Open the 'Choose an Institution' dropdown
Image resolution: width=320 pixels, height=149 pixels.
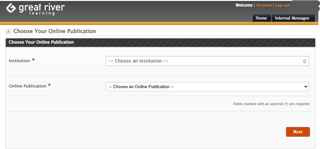pos(207,61)
